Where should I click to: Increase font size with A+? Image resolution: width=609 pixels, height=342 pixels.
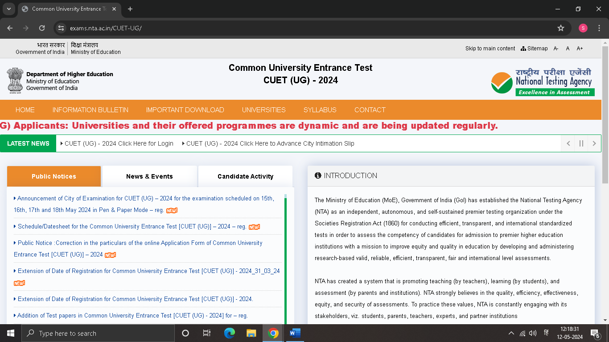tap(580, 49)
